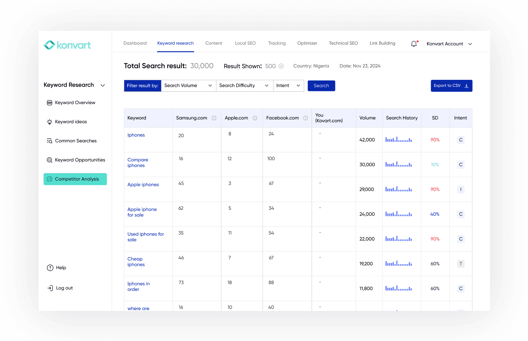Viewport: 528px width, 341px height.
Task: Click the Search History chart for Iphones
Action: [398, 140]
